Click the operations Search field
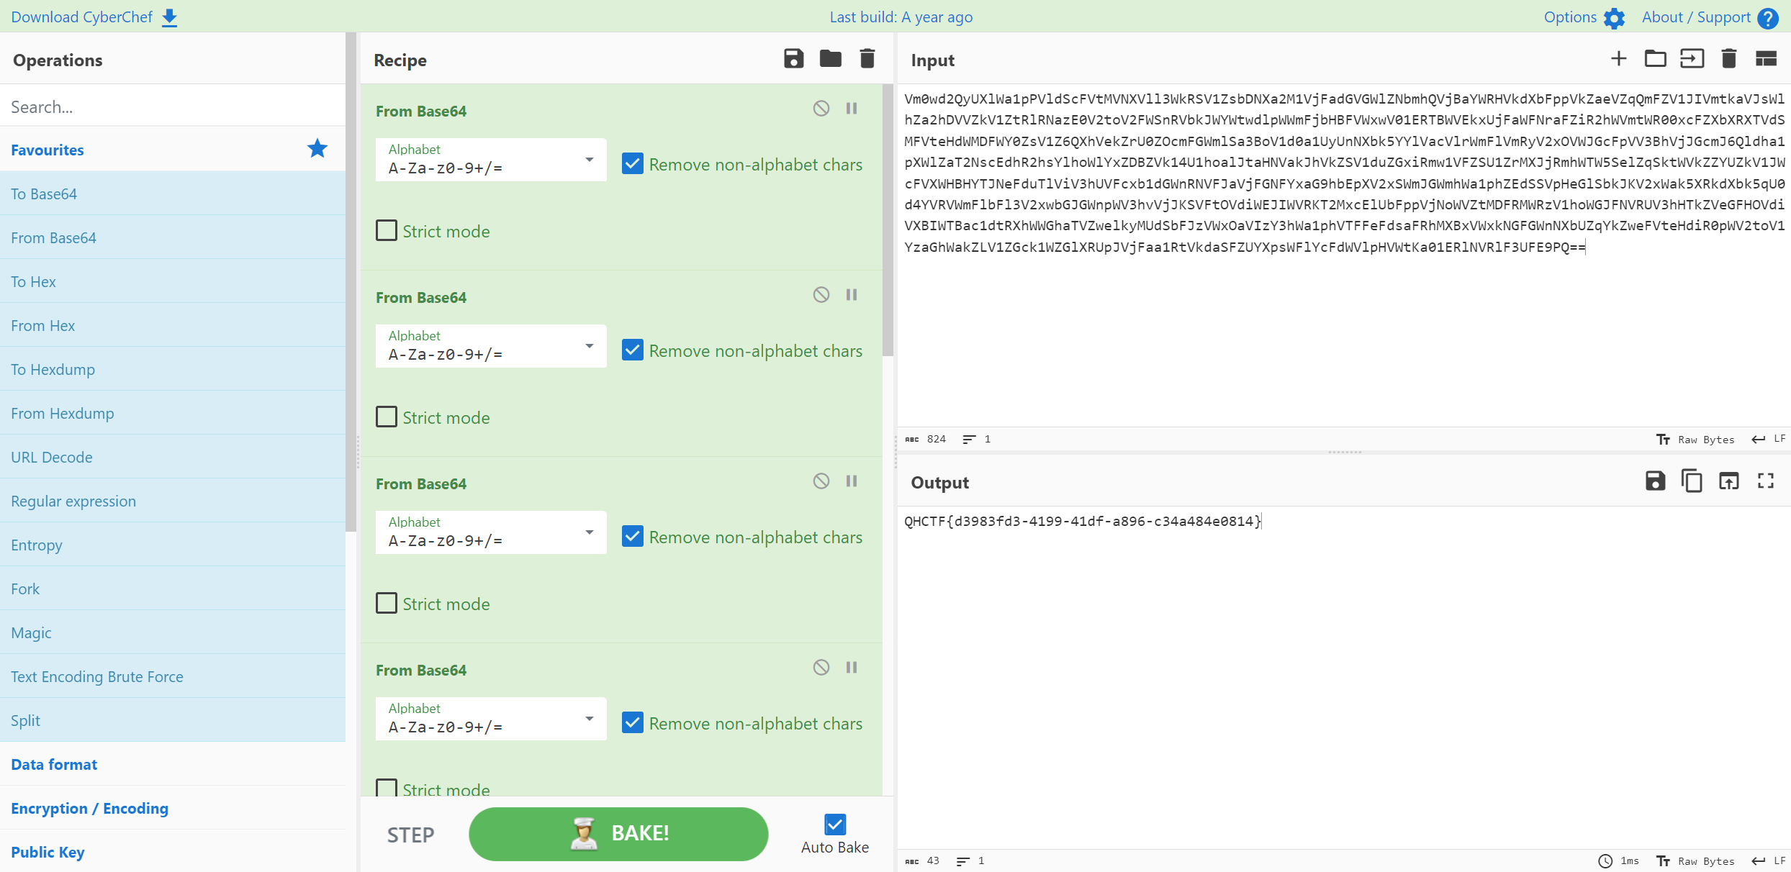This screenshot has width=1791, height=872. (173, 107)
